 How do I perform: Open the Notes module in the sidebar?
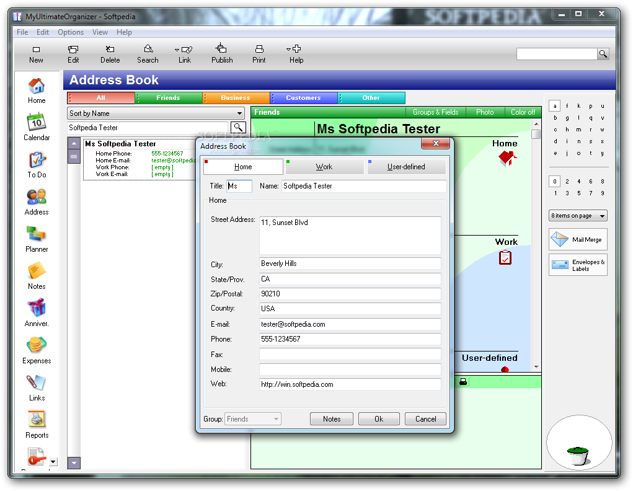[37, 276]
